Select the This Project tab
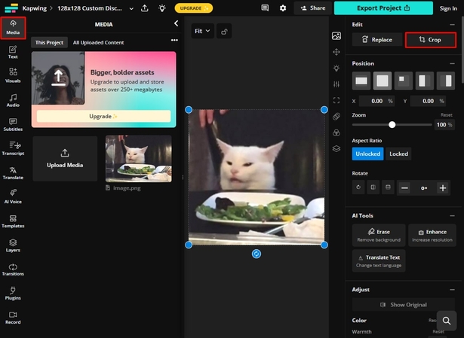This screenshot has width=464, height=338. click(50, 43)
